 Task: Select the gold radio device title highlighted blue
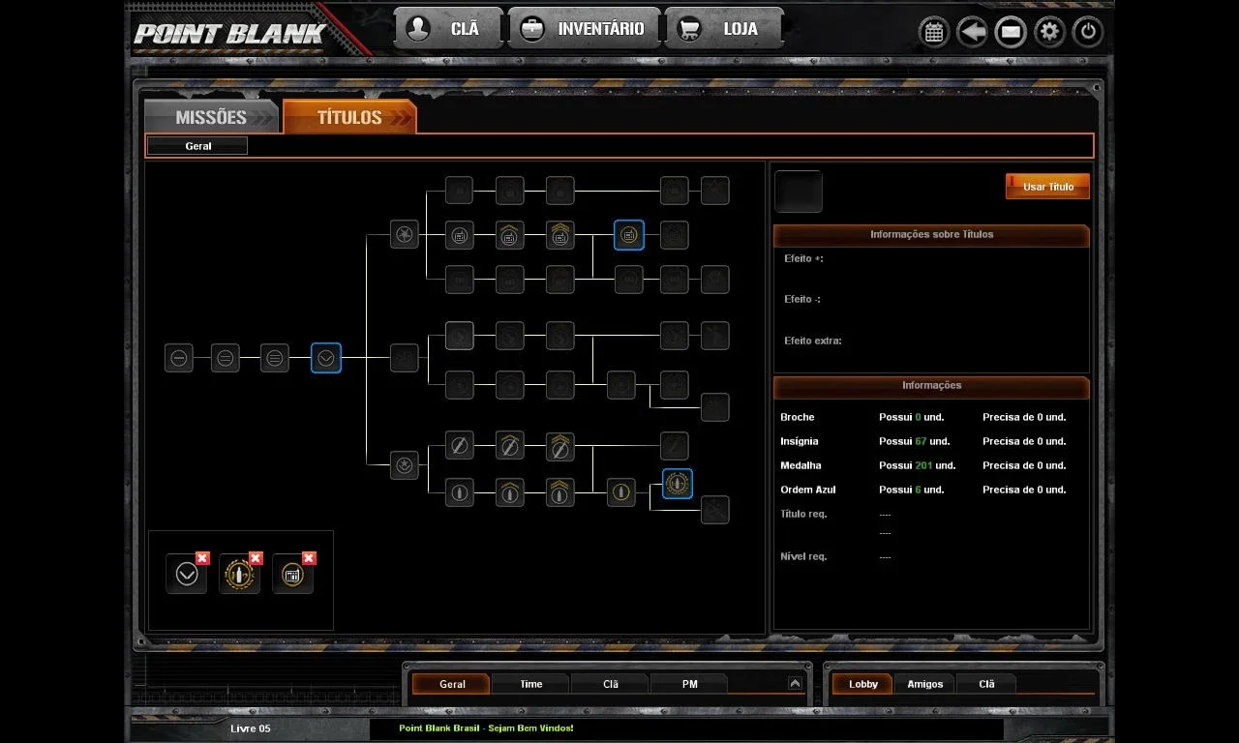coord(629,234)
